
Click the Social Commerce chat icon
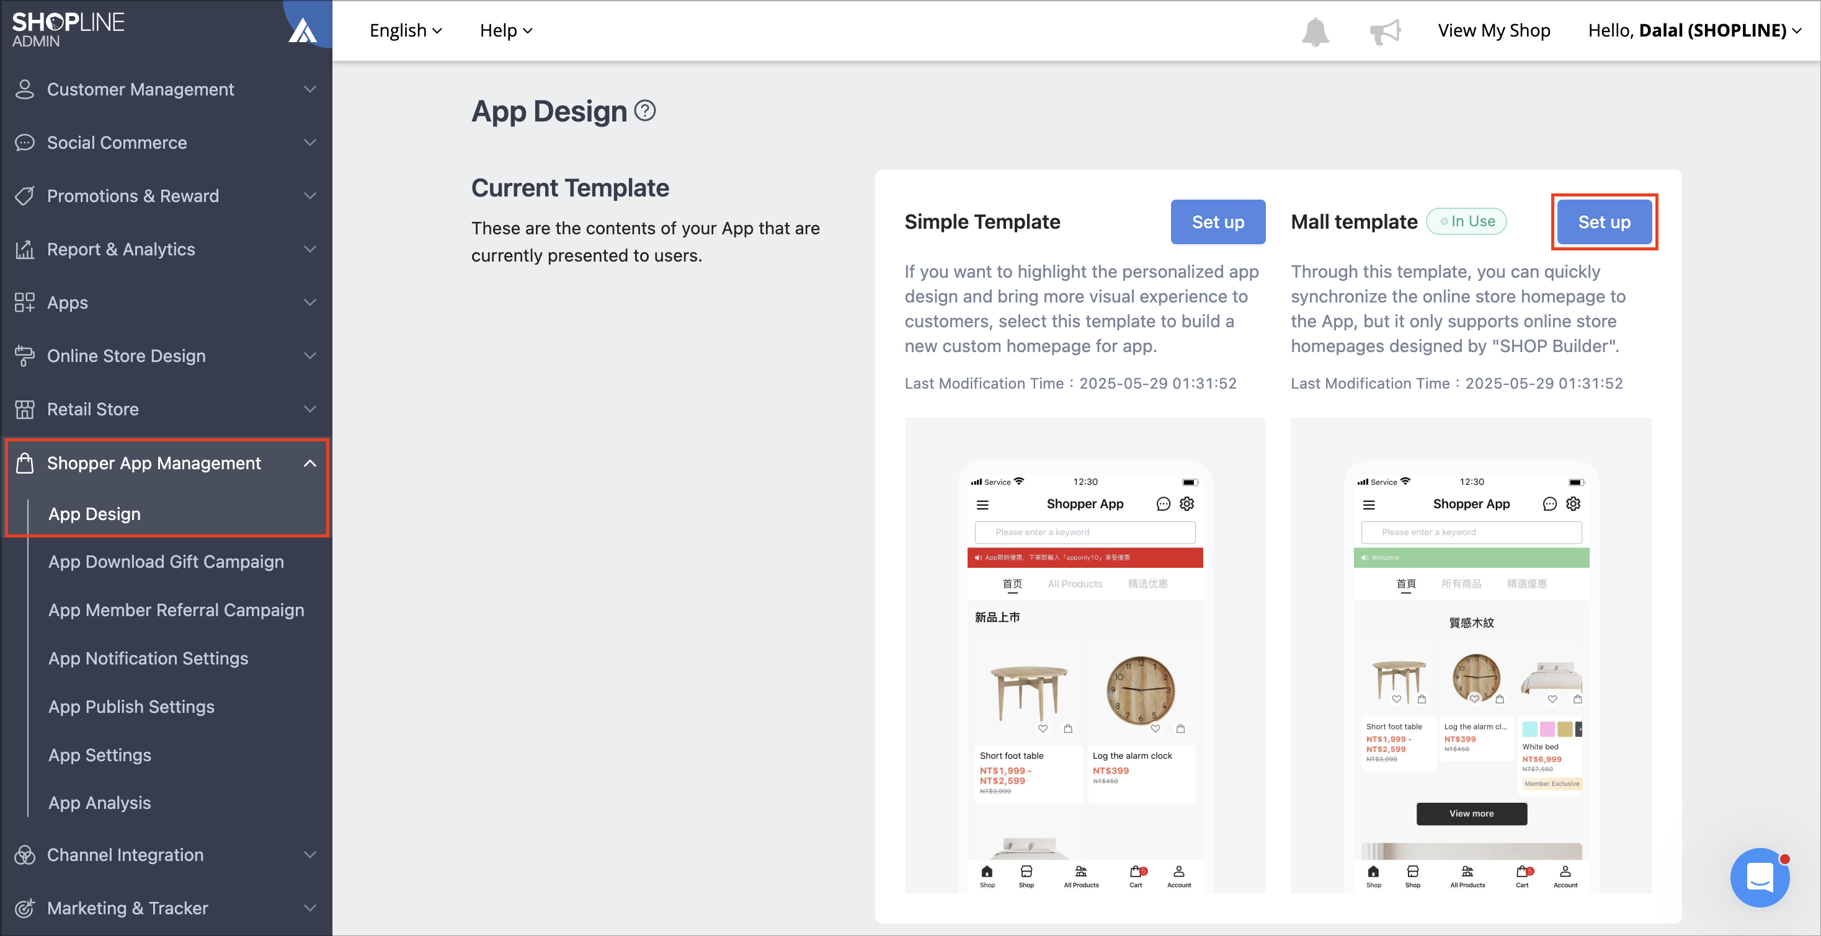[25, 143]
